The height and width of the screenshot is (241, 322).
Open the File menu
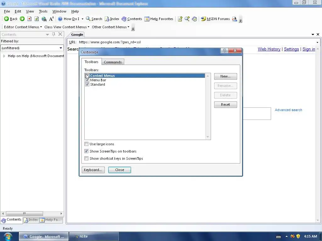coord(7,11)
